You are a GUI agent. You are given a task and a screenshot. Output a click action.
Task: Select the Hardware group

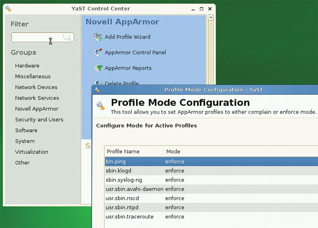pyautogui.click(x=27, y=66)
